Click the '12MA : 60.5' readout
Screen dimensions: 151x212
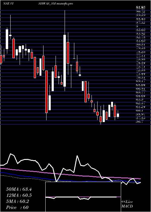click(19, 195)
